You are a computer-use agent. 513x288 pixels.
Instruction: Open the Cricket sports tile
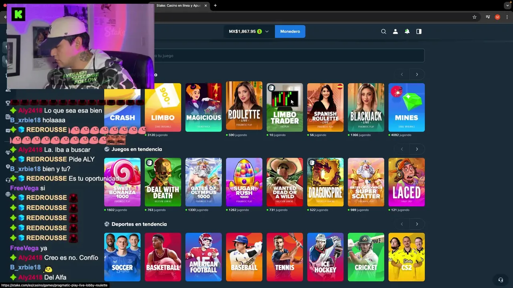pyautogui.click(x=366, y=257)
